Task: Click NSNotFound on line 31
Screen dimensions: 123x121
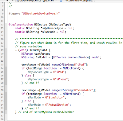Action: click(x=71, y=94)
